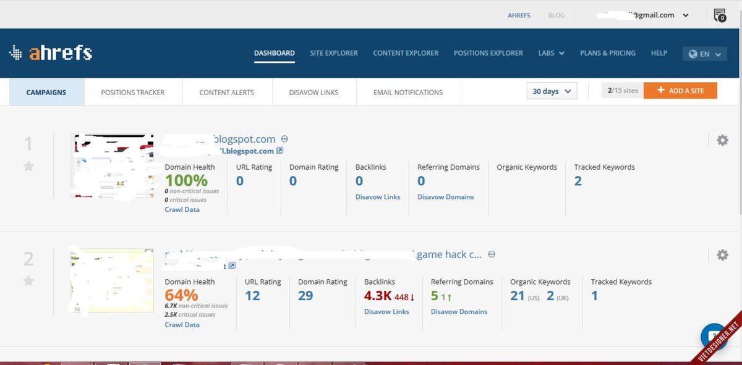Switch to DISAVOW LINKS tab
Image resolution: width=742 pixels, height=365 pixels.
coord(313,92)
